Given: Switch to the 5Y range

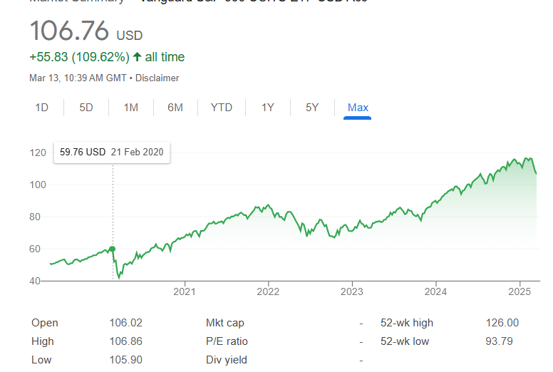Looking at the screenshot, I should pos(312,107).
